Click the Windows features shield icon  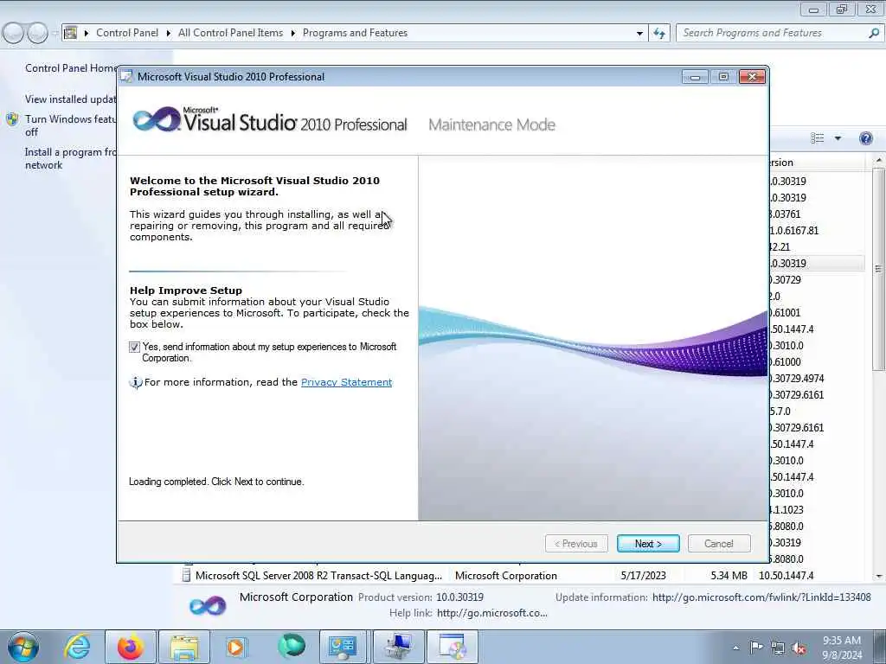pyautogui.click(x=12, y=119)
